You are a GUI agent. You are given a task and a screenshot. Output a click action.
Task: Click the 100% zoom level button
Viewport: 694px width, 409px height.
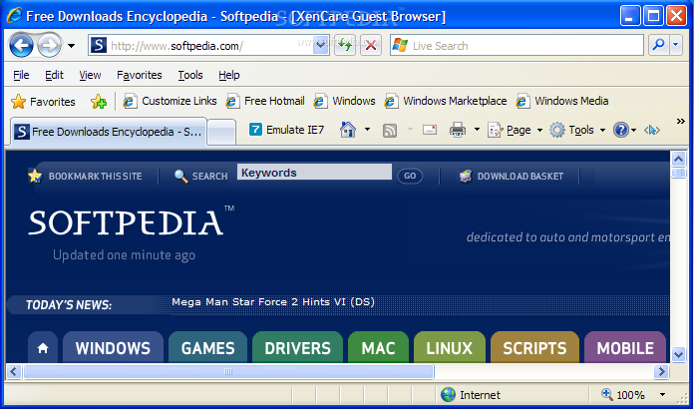tap(623, 394)
